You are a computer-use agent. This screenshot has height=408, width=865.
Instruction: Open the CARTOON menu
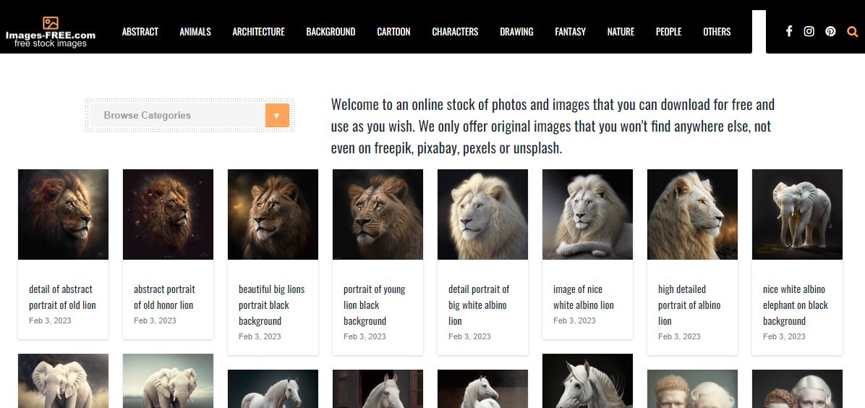pyautogui.click(x=393, y=32)
